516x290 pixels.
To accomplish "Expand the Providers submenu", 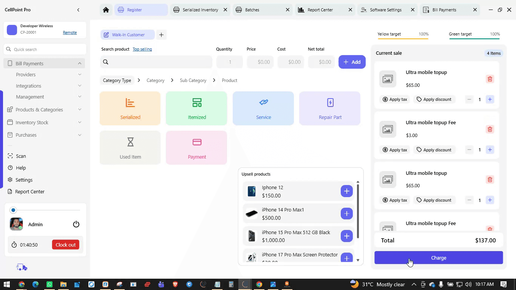I will point(80,74).
